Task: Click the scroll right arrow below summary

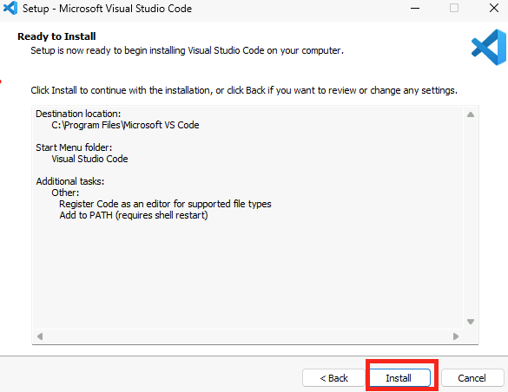Action: 456,336
